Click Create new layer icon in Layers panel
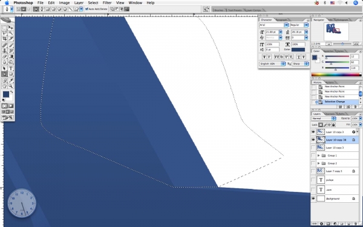Viewport: 363px width, 227px height. (348, 224)
